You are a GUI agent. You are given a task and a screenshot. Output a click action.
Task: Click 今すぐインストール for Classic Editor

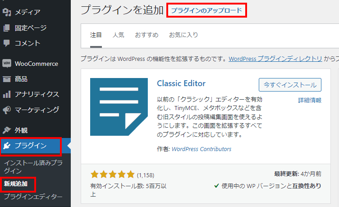tap(290, 85)
